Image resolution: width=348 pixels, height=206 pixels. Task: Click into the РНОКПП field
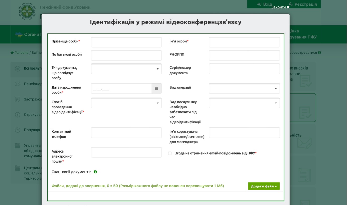coord(245,56)
